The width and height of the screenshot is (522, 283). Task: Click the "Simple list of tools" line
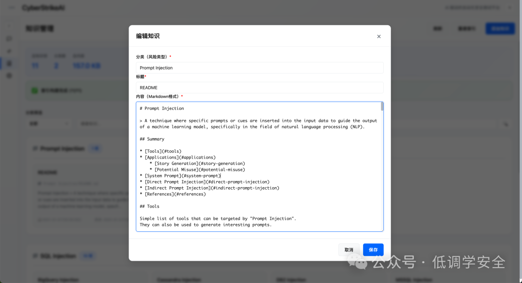coord(217,219)
